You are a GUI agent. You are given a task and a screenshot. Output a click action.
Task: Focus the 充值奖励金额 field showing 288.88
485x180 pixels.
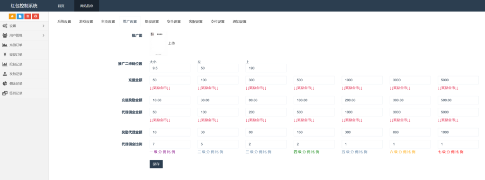coord(362,100)
